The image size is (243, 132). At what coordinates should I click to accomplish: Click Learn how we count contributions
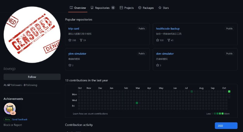click(90, 114)
